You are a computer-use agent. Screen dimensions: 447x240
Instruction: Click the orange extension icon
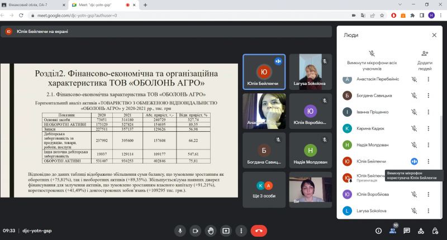coord(403,16)
